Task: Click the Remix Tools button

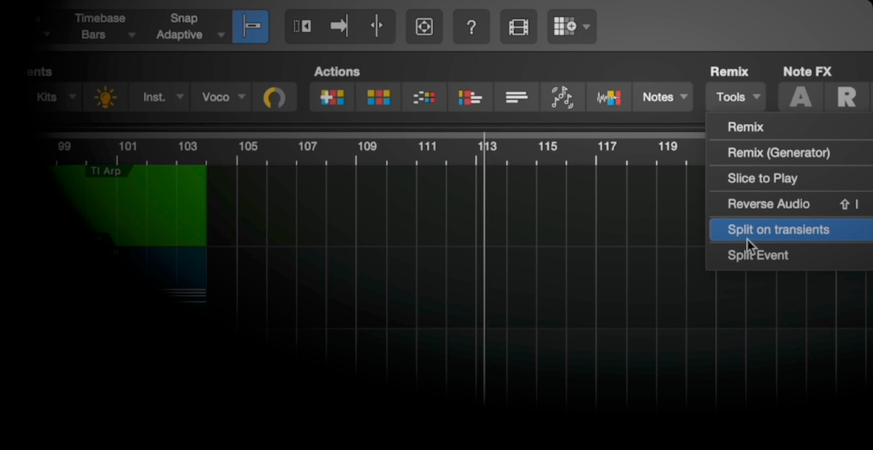Action: pos(736,97)
